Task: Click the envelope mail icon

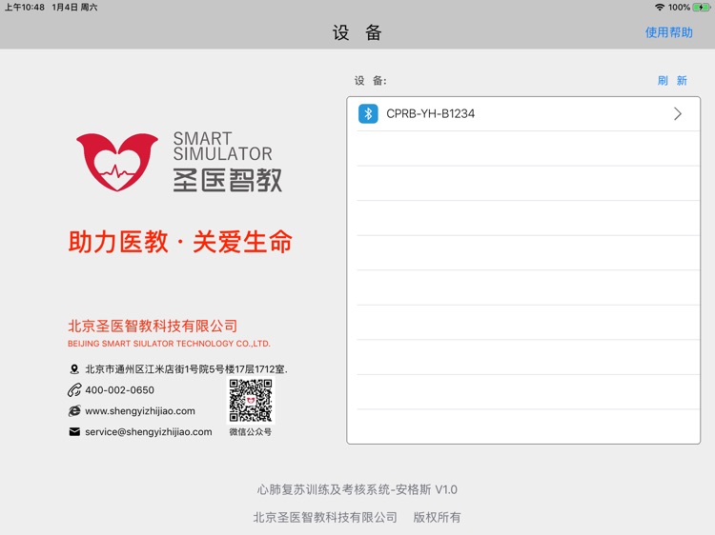Action: point(74,431)
